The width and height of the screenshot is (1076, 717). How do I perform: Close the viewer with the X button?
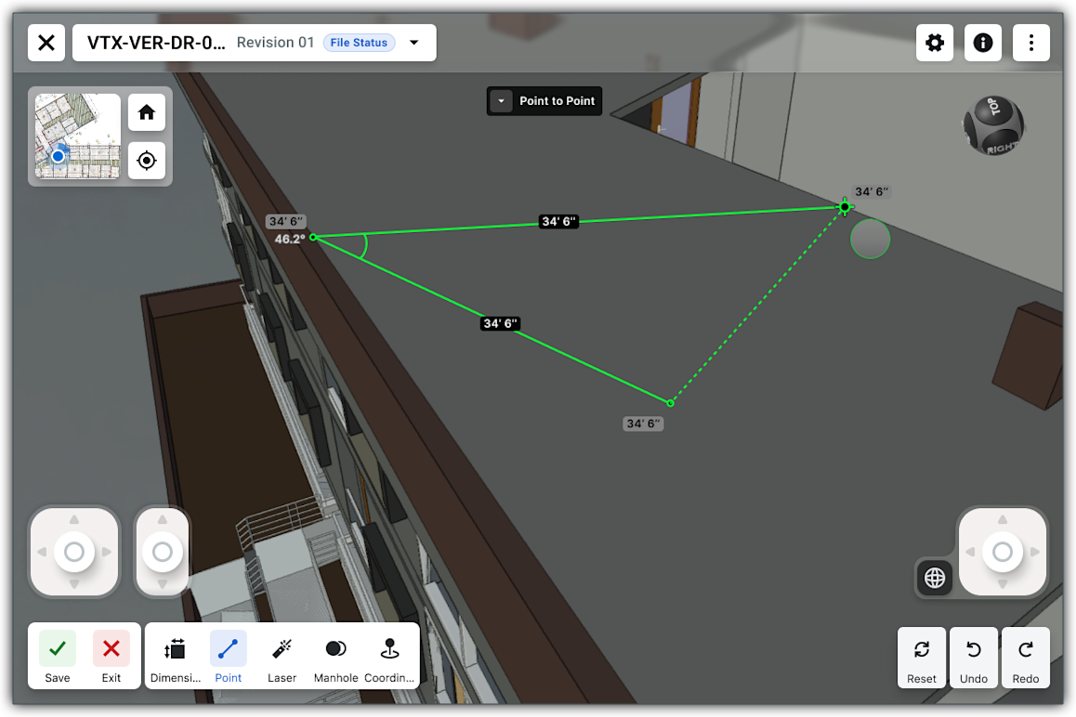(46, 43)
